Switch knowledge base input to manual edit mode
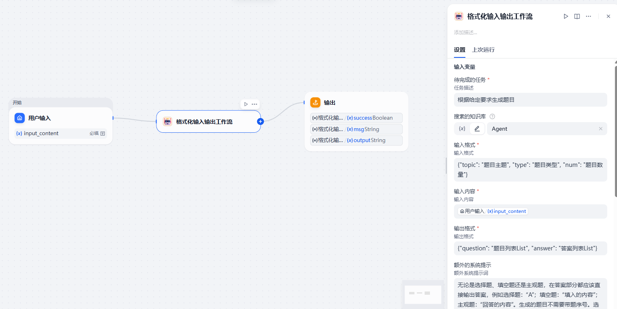617x309 pixels. (477, 129)
